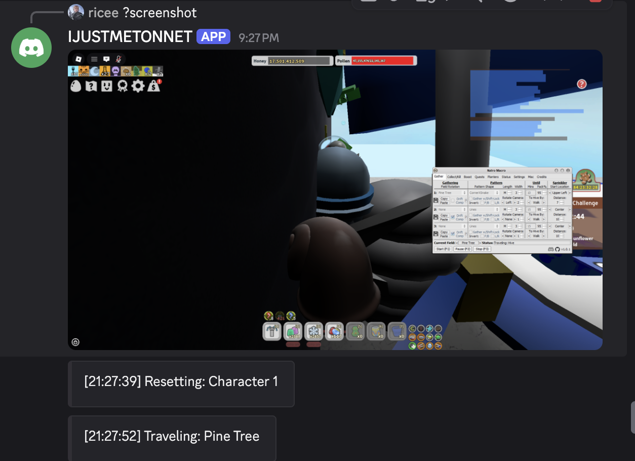Click the IJUSTMETONNET username
The image size is (635, 461).
[x=130, y=37]
